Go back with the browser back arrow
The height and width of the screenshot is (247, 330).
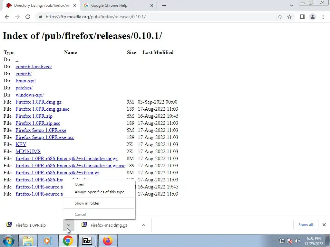pos(7,17)
